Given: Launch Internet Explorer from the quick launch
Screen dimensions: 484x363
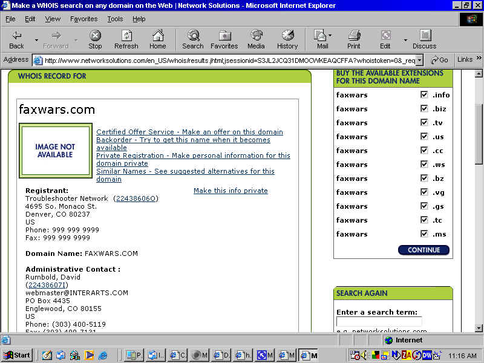Looking at the screenshot, I should pos(103,355).
